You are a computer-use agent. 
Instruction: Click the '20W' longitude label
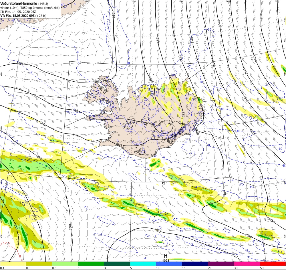134,1
